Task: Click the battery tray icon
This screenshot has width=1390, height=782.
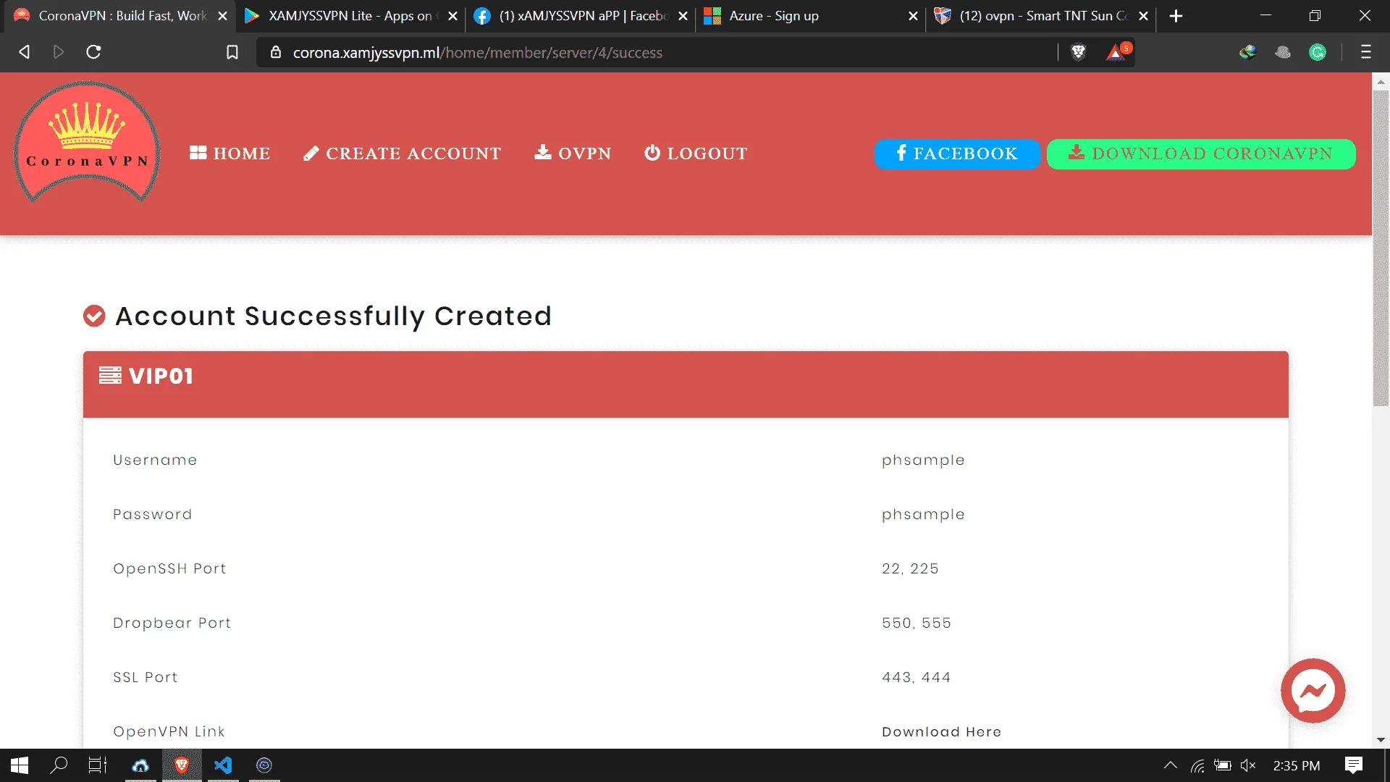Action: pyautogui.click(x=1223, y=765)
